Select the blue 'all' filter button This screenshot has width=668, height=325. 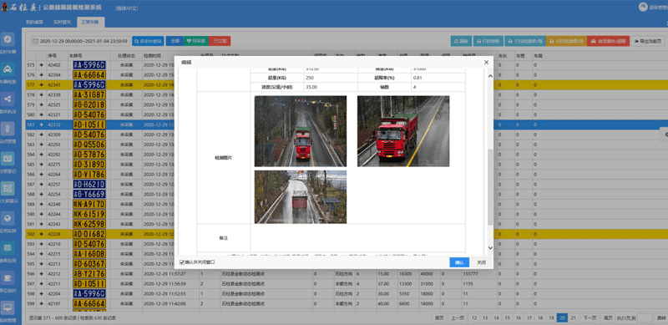pos(175,41)
